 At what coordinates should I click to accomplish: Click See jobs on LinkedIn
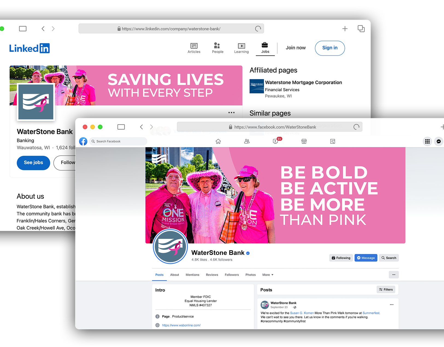tap(33, 163)
